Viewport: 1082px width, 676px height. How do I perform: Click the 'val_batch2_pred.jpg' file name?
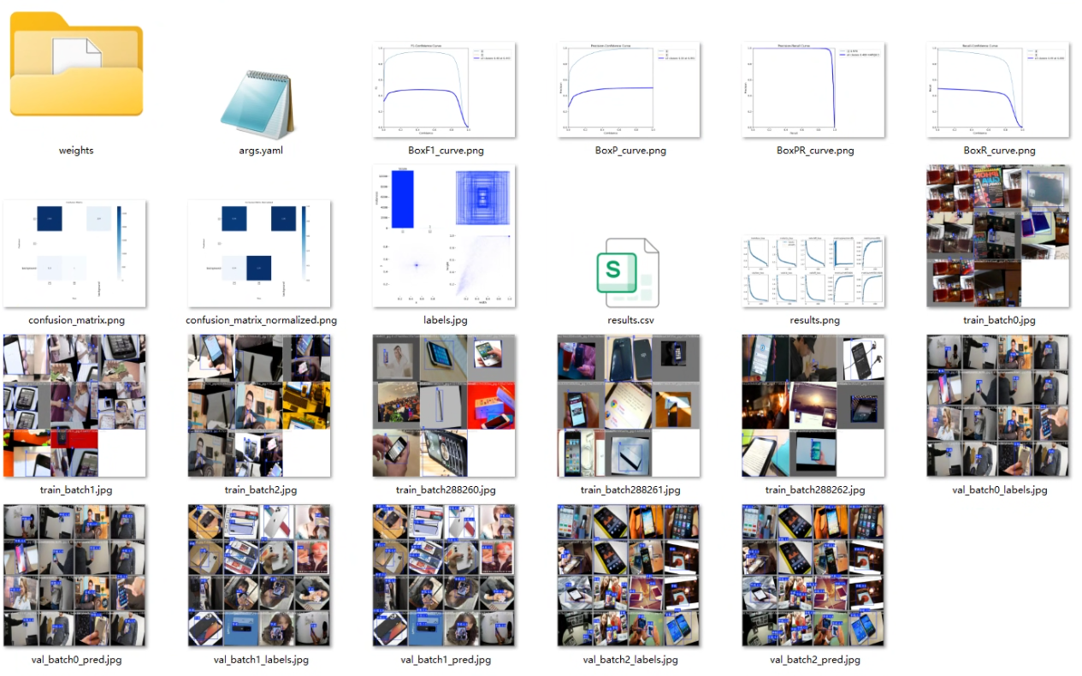click(815, 659)
